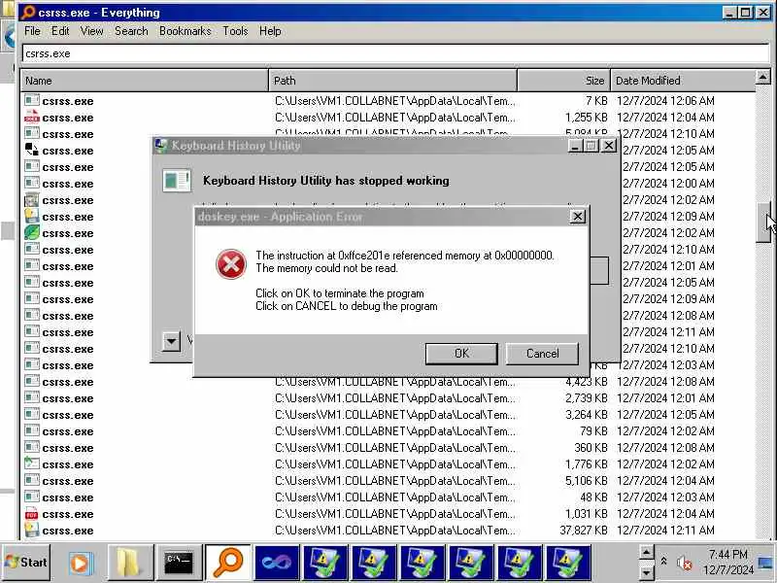Image resolution: width=777 pixels, height=583 pixels.
Task: Click the red error icon in dialog
Action: click(231, 264)
